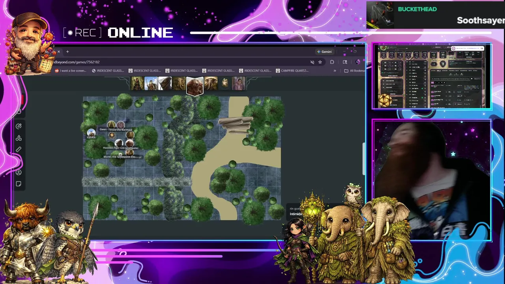Screen dimensions: 505x284
Task: Bookmark this page with the star icon
Action: (x=320, y=62)
